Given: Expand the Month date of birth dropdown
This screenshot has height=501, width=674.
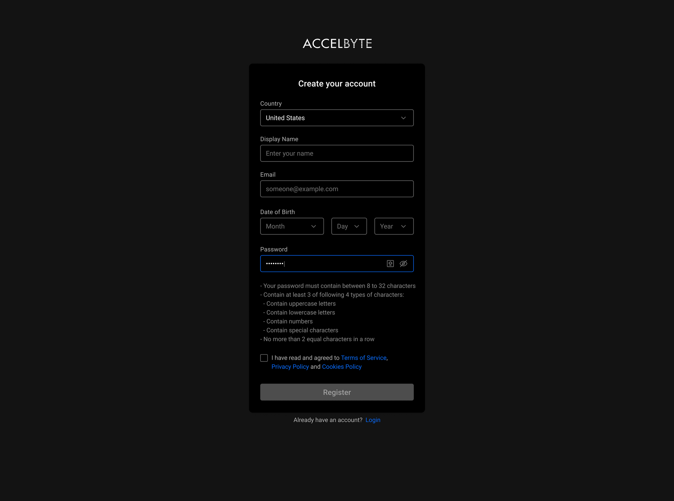Looking at the screenshot, I should (293, 226).
